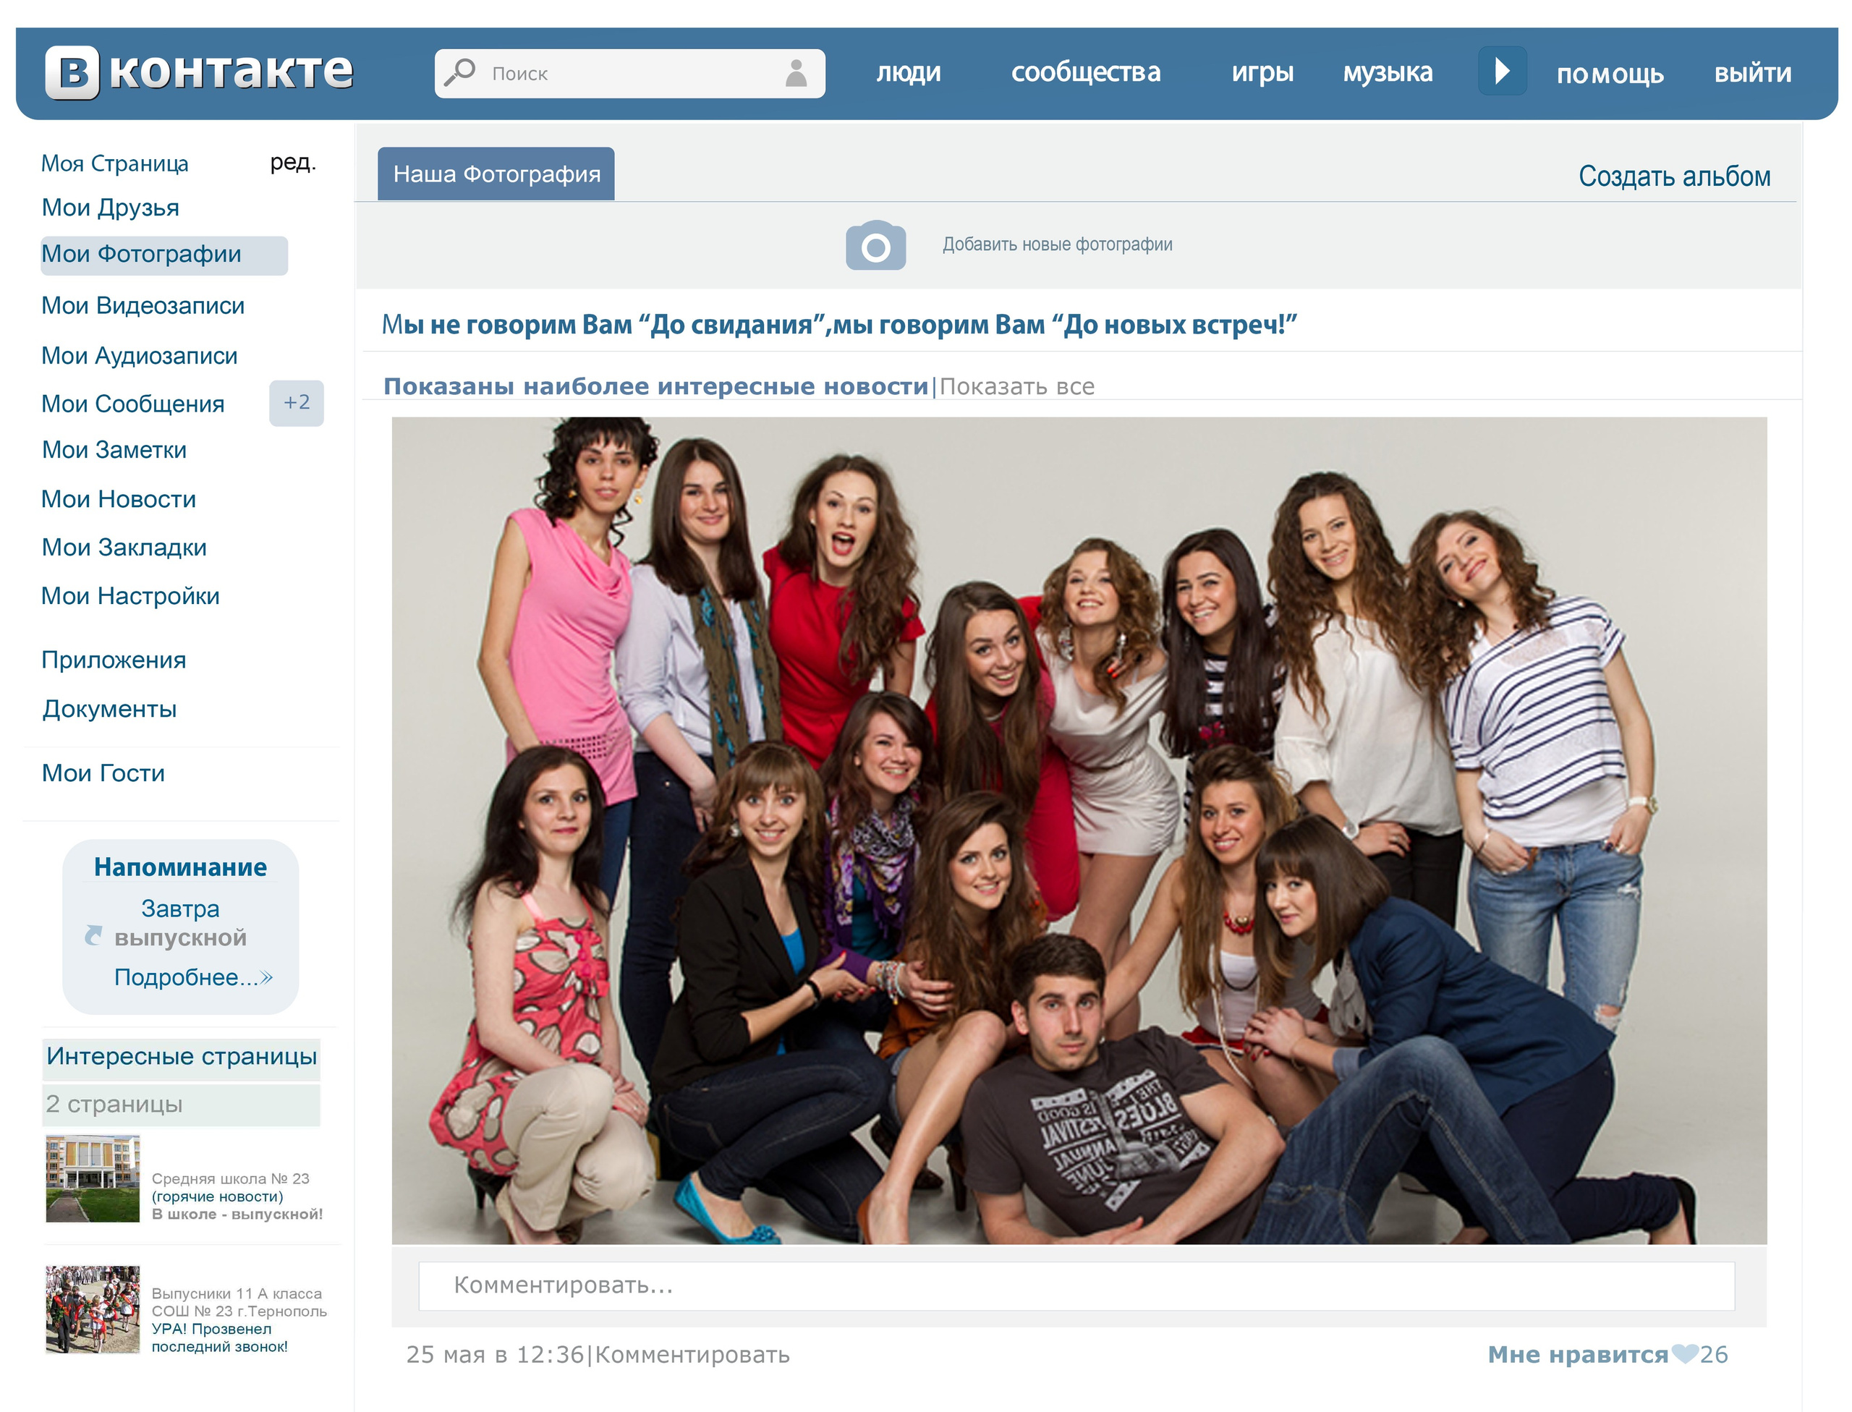Click the blue play arrow in the top bar
Screen dimensions: 1852x1412
pyautogui.click(x=1503, y=72)
